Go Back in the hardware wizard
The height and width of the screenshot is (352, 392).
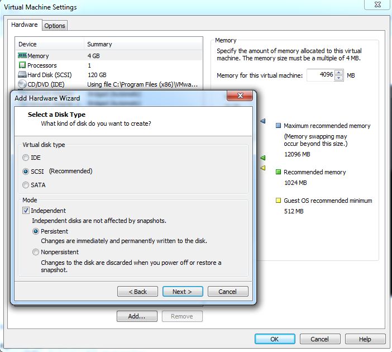[137, 292]
